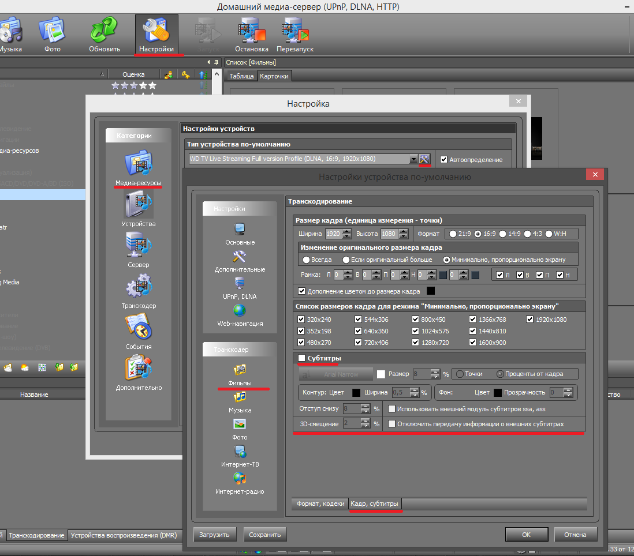Image resolution: width=634 pixels, height=556 pixels.
Task: Select the Интернет-ТВ settings icon
Action: pos(240,452)
